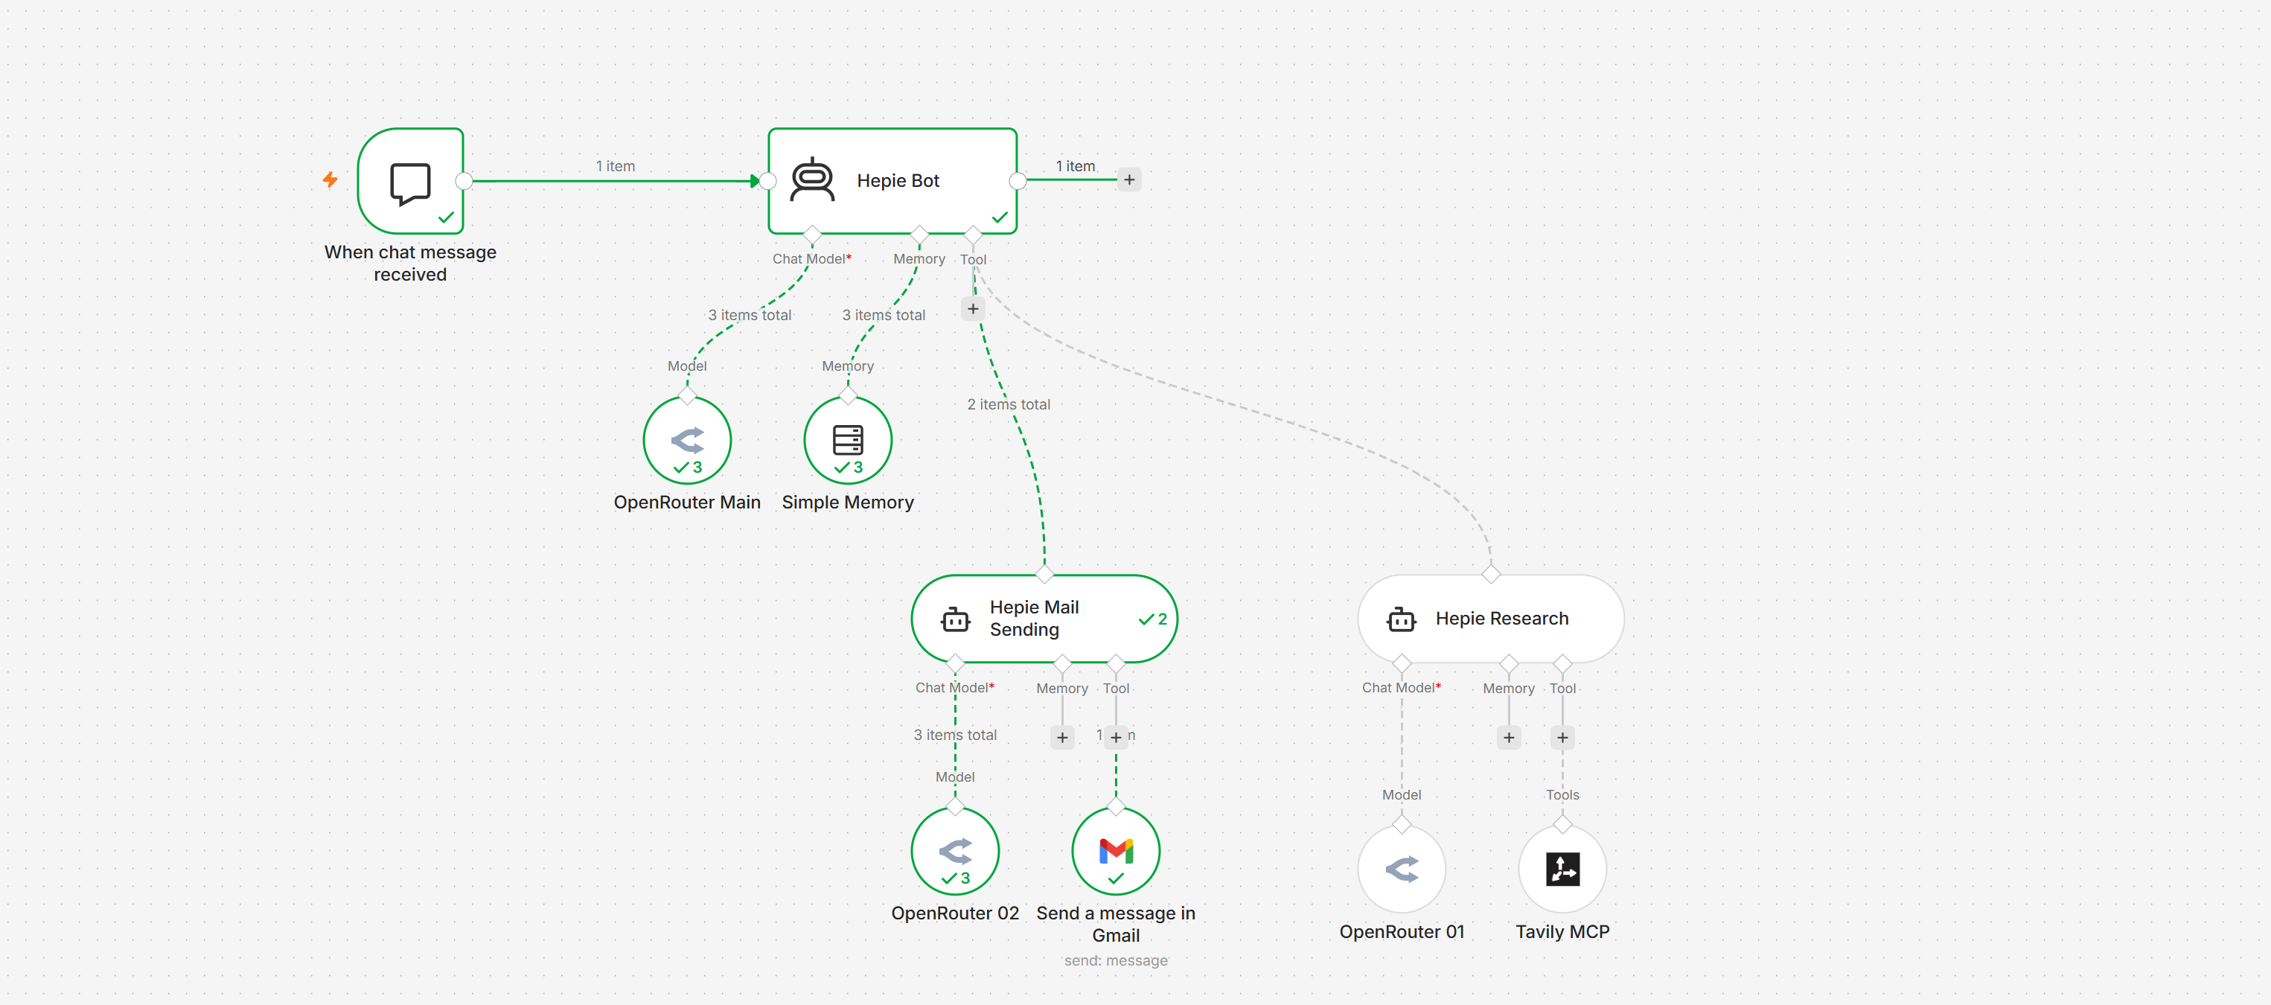Click the '2 items total' connection label
Image resolution: width=2271 pixels, height=1005 pixels.
coord(1009,405)
